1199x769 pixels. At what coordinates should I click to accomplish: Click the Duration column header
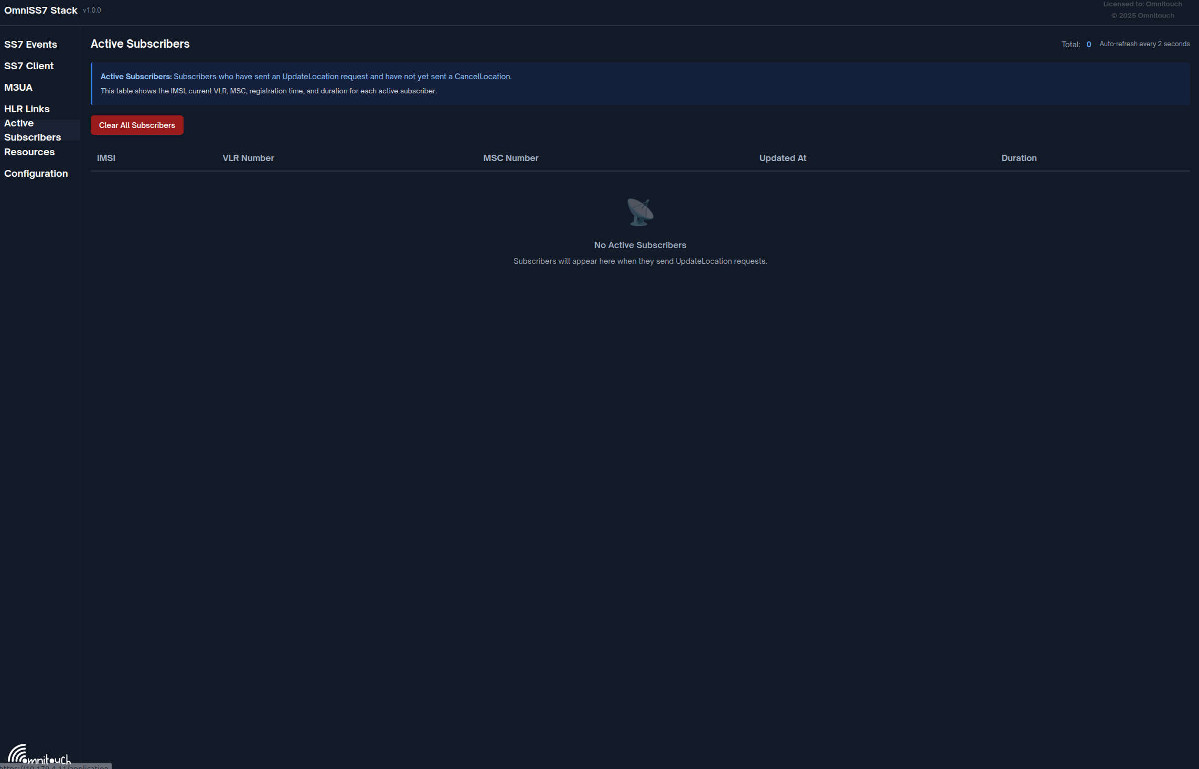(1019, 158)
